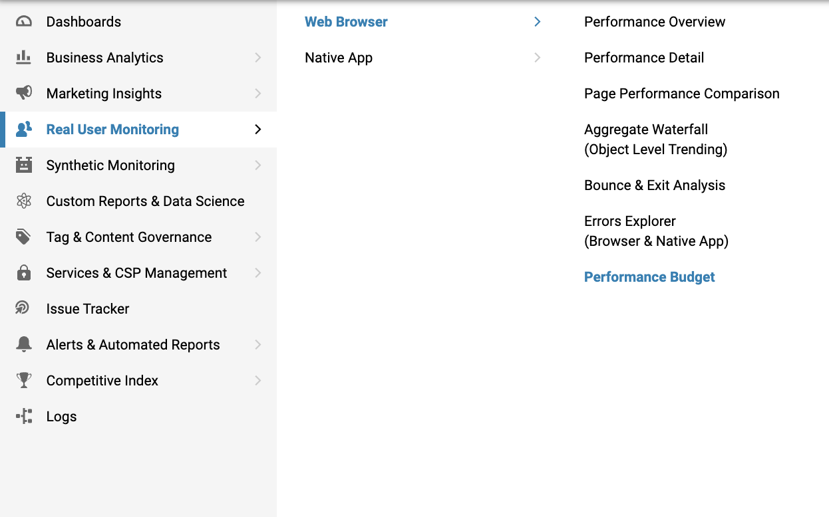Click the Logs tree icon
The width and height of the screenshot is (829, 517).
(24, 417)
